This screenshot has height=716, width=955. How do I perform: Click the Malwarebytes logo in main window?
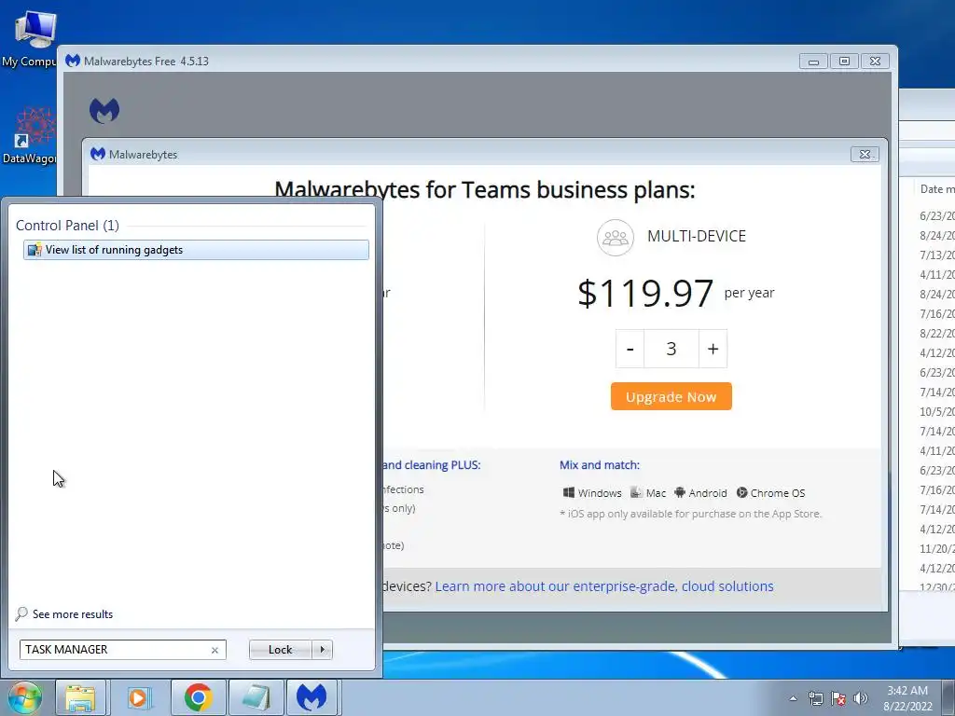pyautogui.click(x=104, y=111)
